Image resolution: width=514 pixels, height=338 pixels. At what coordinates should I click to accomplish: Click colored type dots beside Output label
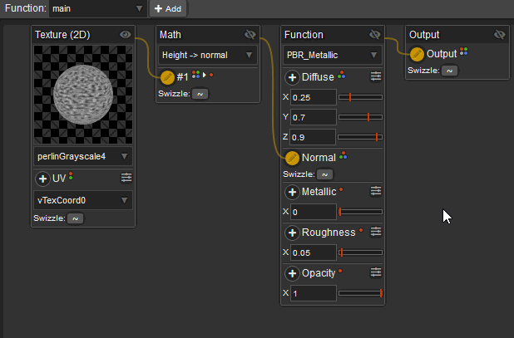[464, 51]
